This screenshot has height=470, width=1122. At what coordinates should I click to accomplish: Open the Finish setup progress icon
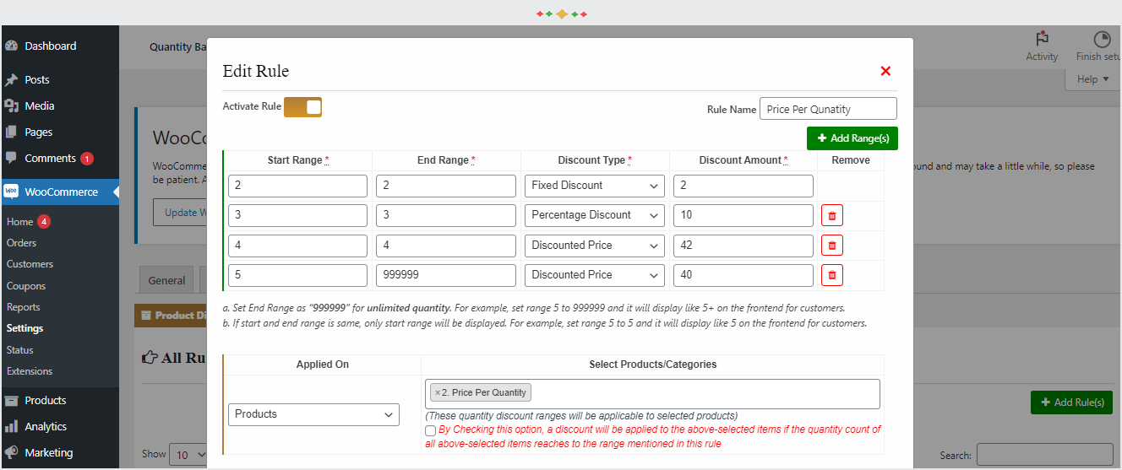[1102, 40]
